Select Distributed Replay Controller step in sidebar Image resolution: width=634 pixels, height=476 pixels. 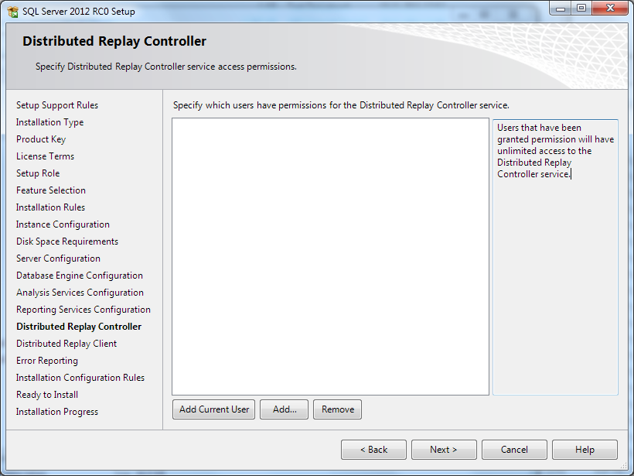[x=79, y=327]
